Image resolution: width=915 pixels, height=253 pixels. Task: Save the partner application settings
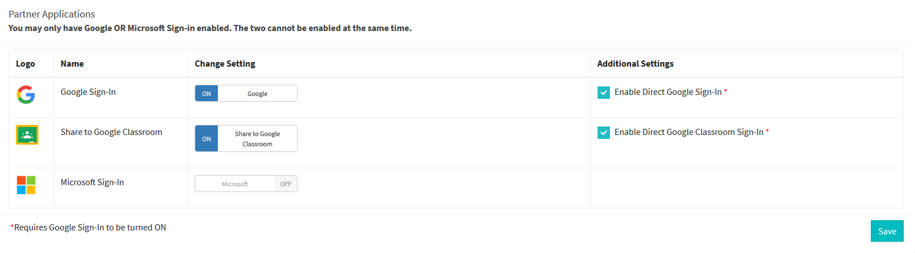pyautogui.click(x=887, y=231)
